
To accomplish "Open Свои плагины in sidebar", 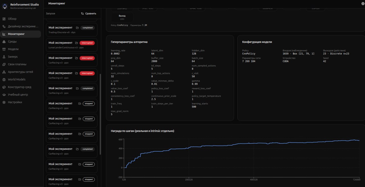I will coord(20,64).
